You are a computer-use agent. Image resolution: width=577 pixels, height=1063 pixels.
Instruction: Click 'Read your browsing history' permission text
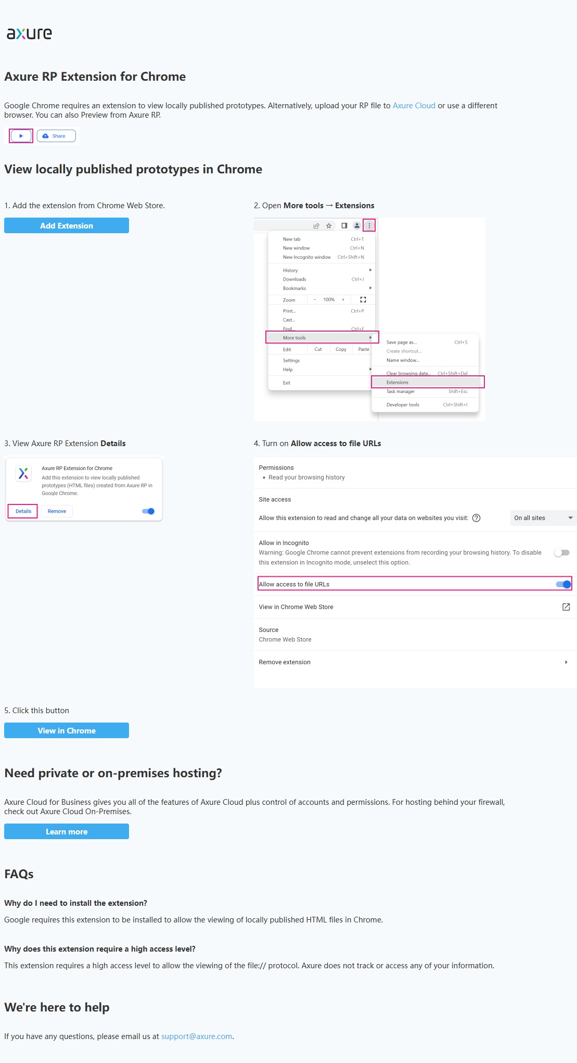pyautogui.click(x=306, y=477)
